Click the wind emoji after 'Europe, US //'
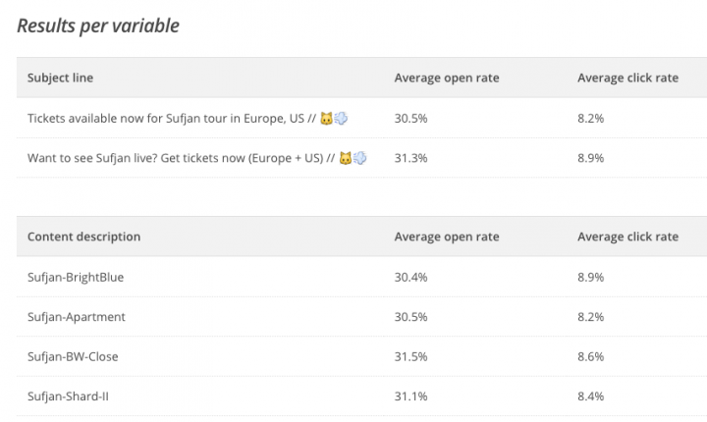This screenshot has width=707, height=422. (342, 118)
